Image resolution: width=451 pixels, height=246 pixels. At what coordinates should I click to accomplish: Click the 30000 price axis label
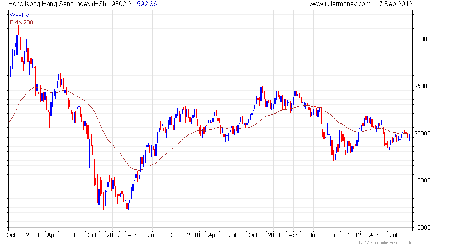point(422,39)
